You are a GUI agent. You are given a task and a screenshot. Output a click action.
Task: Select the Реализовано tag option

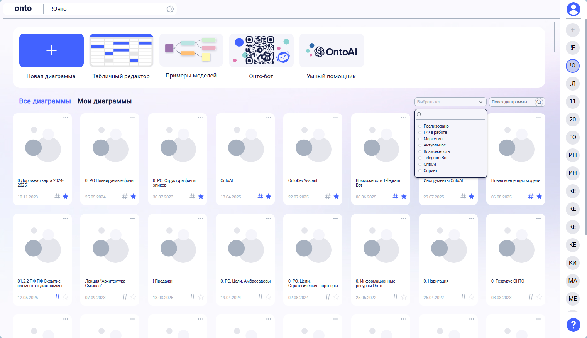coord(436,126)
